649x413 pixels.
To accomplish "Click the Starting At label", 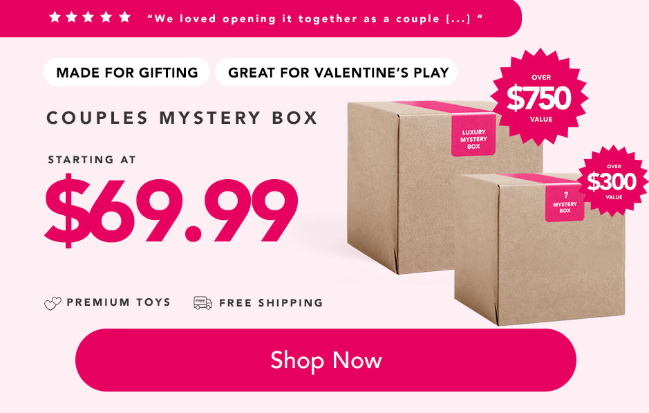I will point(92,160).
